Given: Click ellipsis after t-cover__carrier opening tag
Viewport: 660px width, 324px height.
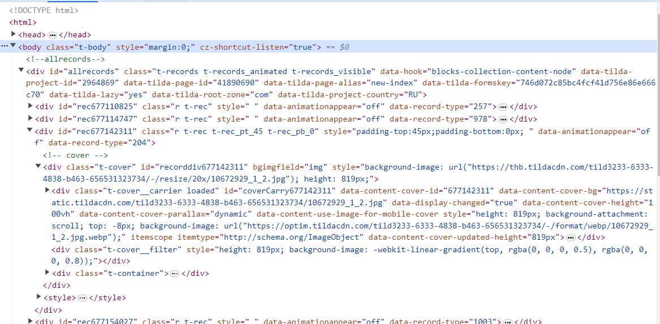Looking at the screenshot, I should [571, 238].
